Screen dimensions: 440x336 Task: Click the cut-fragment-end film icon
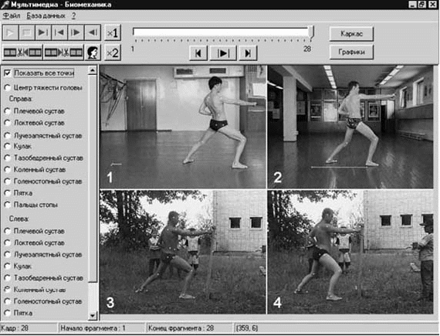[x=64, y=53]
